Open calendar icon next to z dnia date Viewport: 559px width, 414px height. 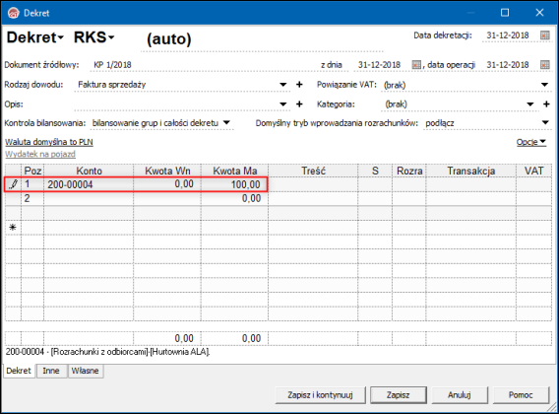click(416, 65)
